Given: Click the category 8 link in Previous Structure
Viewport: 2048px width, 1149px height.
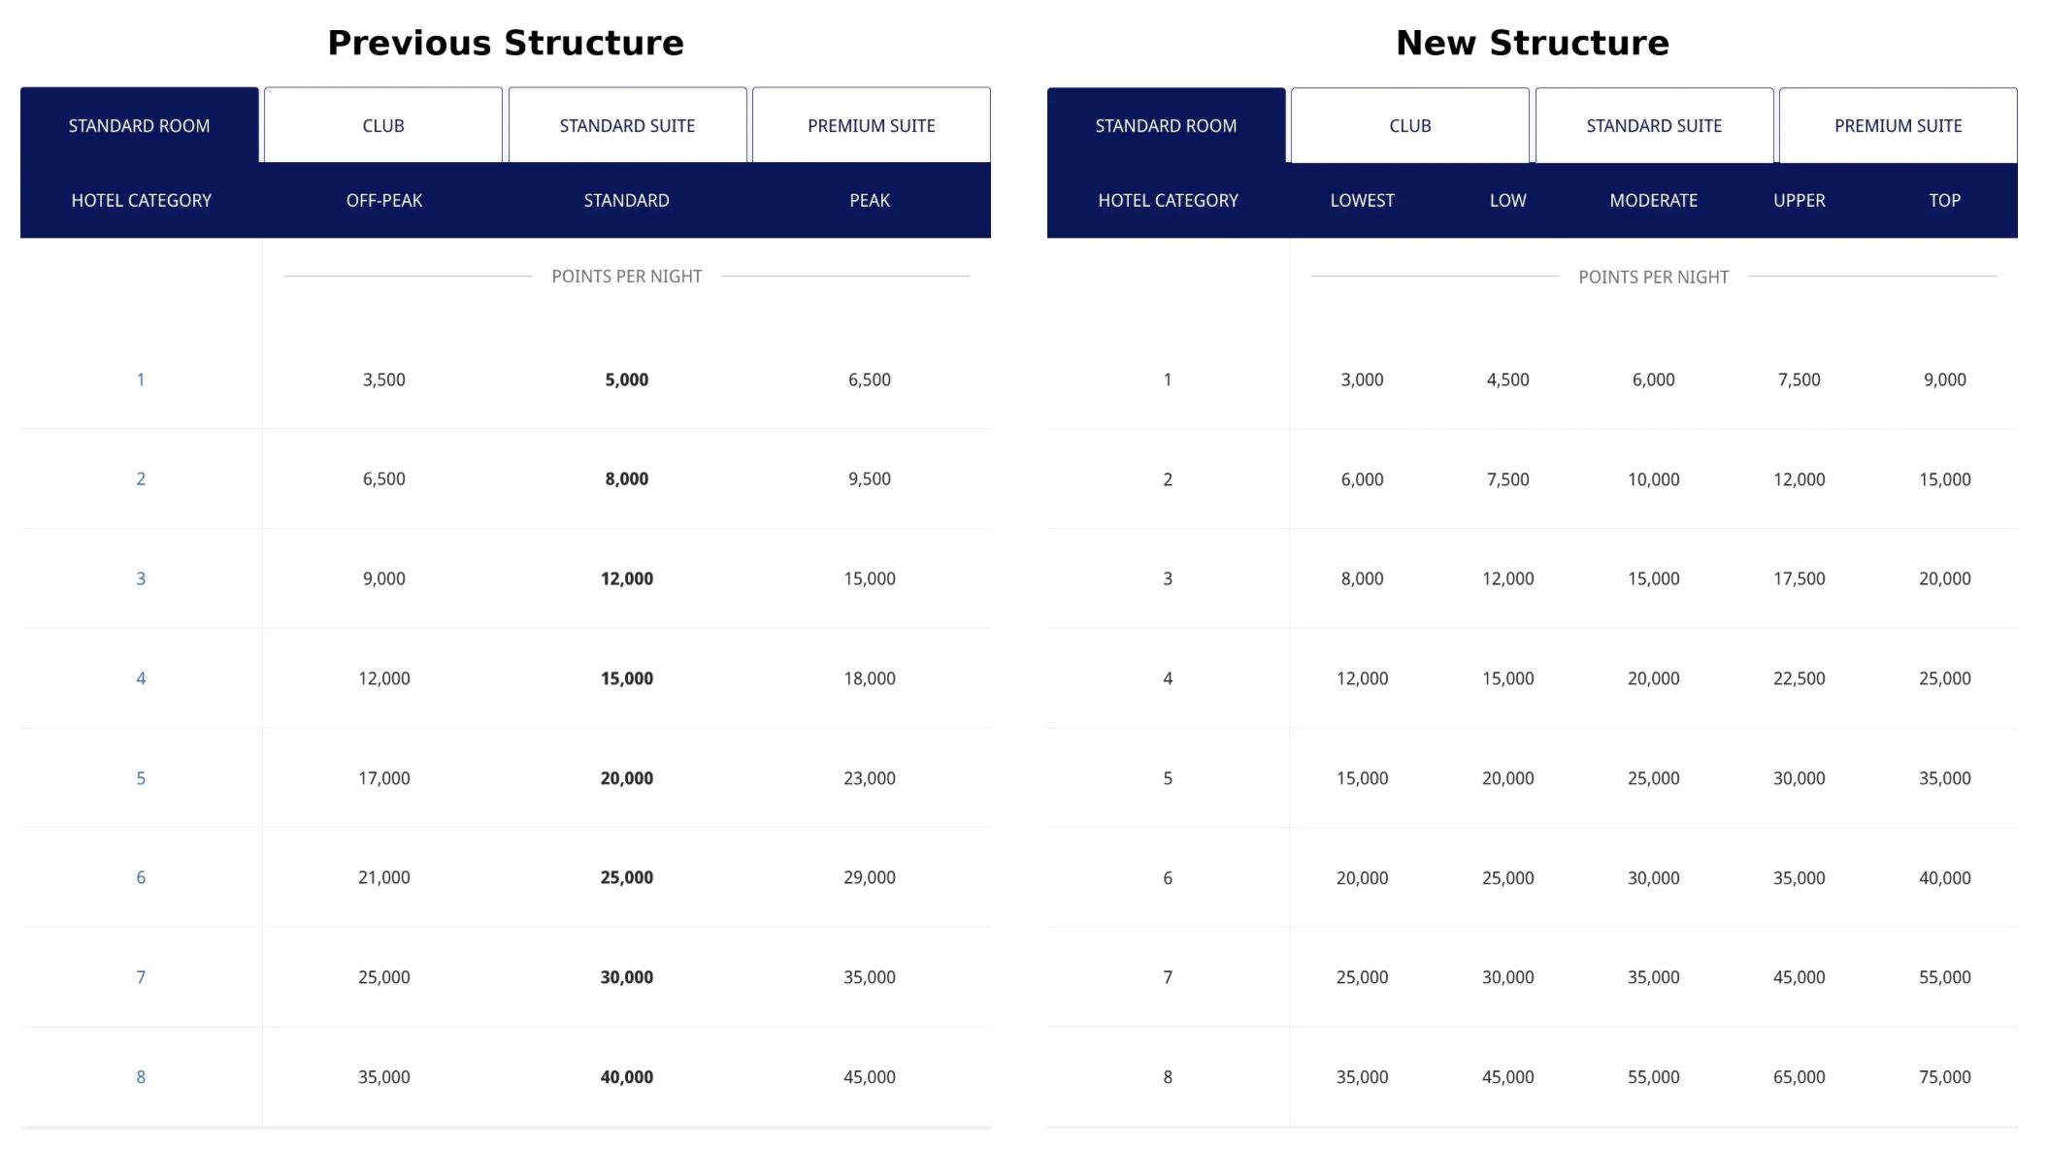Looking at the screenshot, I should click(141, 1077).
